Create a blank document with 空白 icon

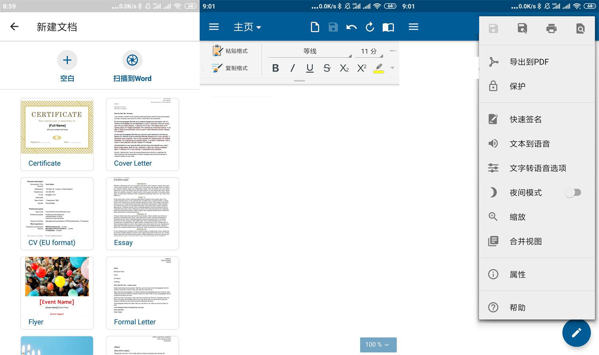tap(67, 60)
